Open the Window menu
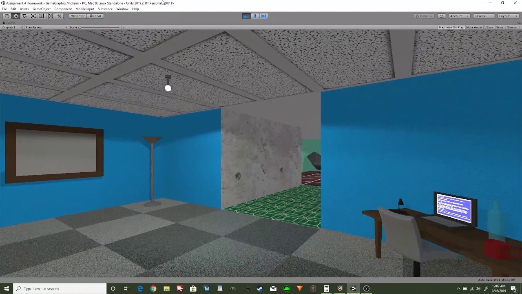Viewport: 522px width, 294px height. tap(122, 9)
